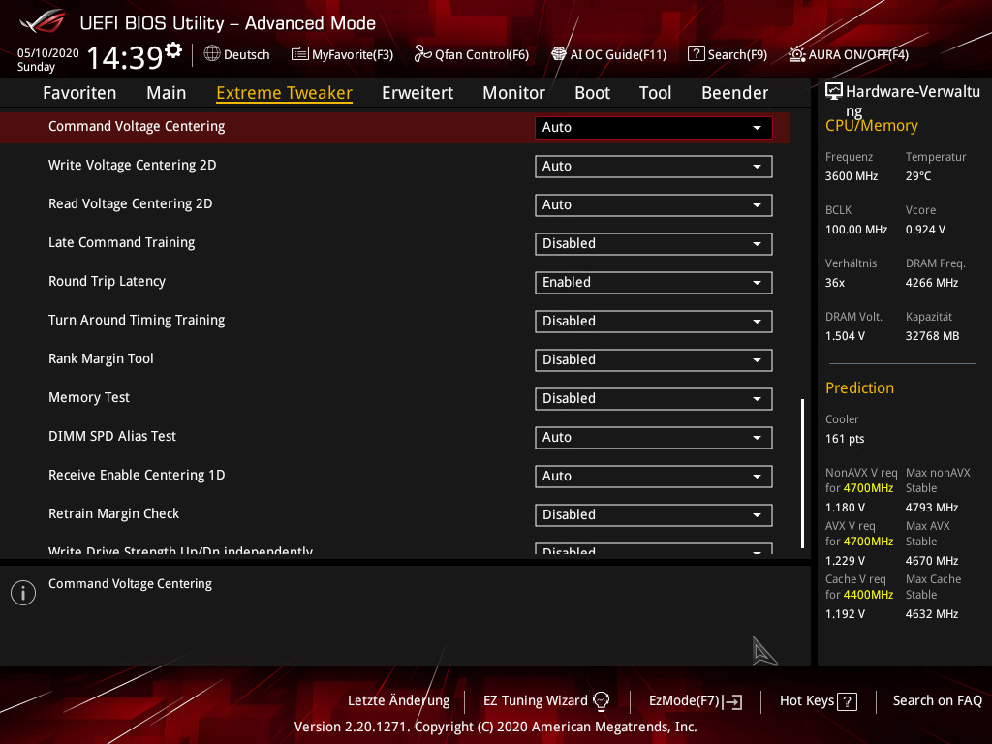This screenshot has width=992, height=744.
Task: Open Qfan Control(F6)
Action: tap(472, 54)
